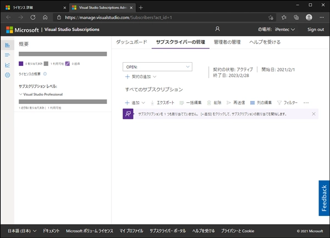Open the ドキュメント footer link
Screen dimensions: 330x238
pos(51,231)
